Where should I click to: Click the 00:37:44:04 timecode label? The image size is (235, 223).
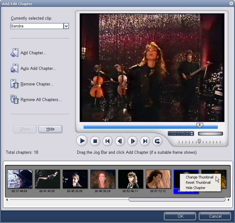coord(19,191)
